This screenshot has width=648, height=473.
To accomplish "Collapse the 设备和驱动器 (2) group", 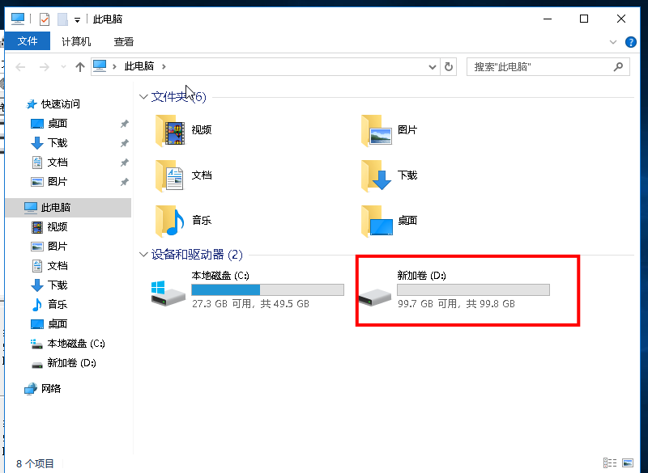I will [143, 255].
